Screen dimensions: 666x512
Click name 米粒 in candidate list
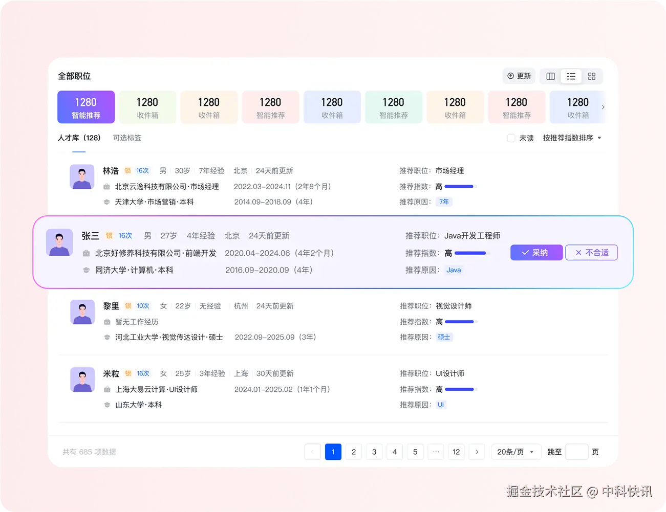point(111,373)
